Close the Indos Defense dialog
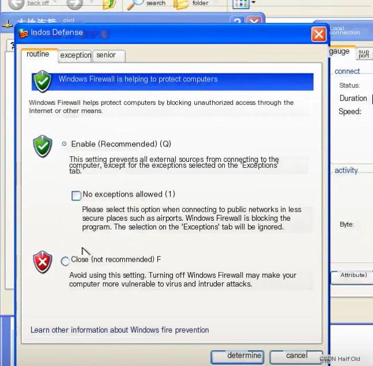This screenshot has width=373, height=366. coord(319,34)
